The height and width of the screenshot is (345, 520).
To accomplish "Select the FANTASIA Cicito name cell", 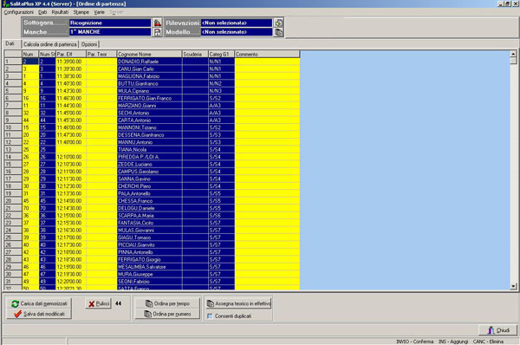I will (149, 223).
